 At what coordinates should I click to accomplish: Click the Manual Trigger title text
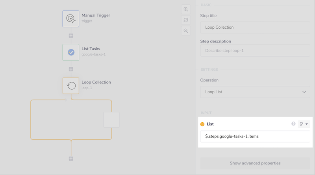tap(96, 15)
